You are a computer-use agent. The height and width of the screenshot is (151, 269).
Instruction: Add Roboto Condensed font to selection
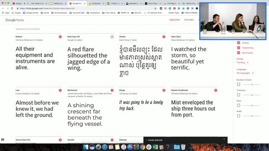(216, 91)
